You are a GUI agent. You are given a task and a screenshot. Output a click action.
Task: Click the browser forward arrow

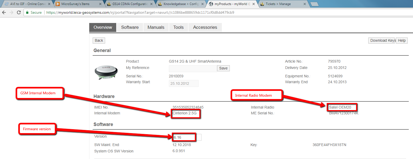pos(11,12)
